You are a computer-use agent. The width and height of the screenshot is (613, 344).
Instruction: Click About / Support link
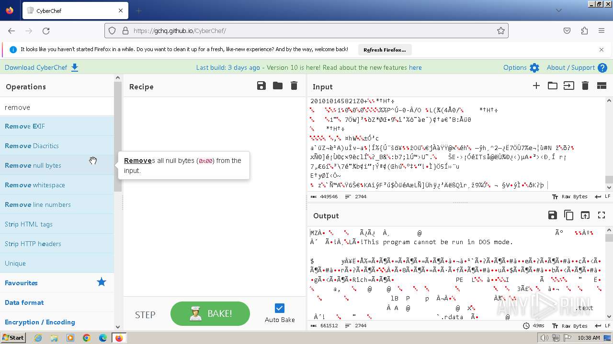[x=571, y=67]
